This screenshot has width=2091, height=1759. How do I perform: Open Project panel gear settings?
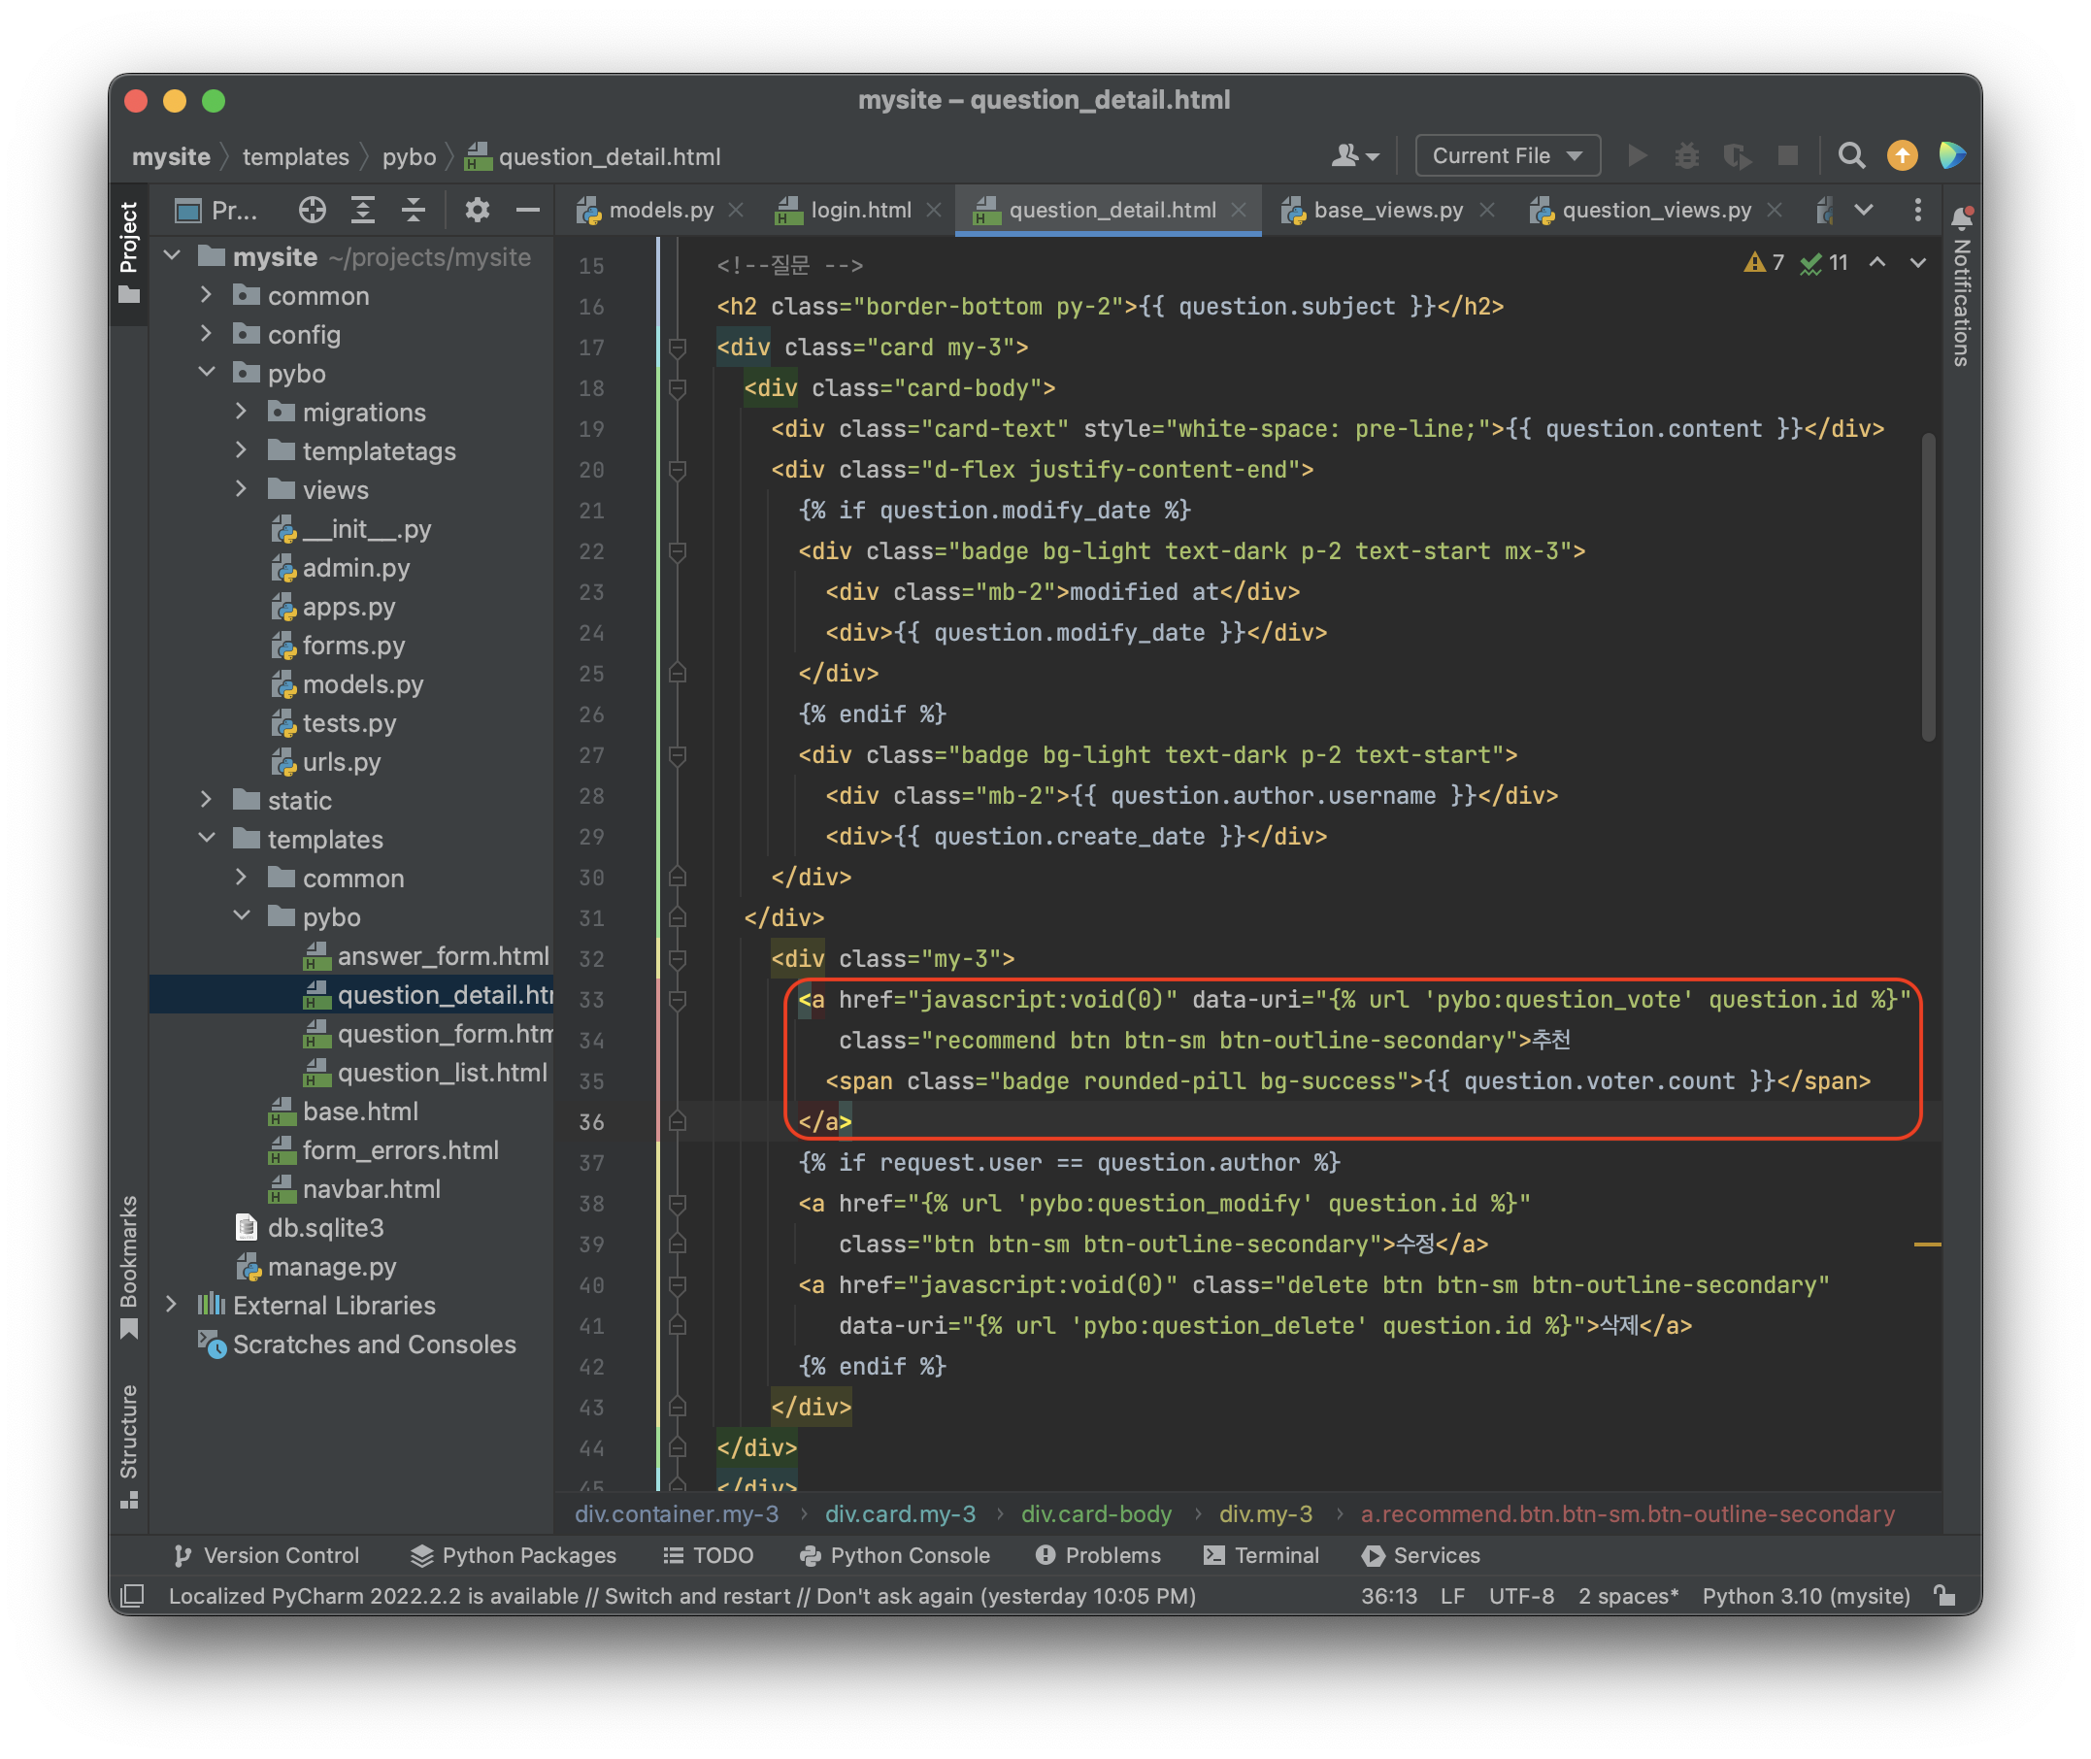point(477,210)
